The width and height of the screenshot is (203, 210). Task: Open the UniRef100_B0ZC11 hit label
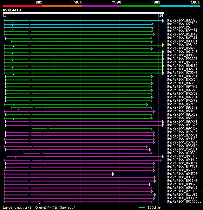(182, 38)
